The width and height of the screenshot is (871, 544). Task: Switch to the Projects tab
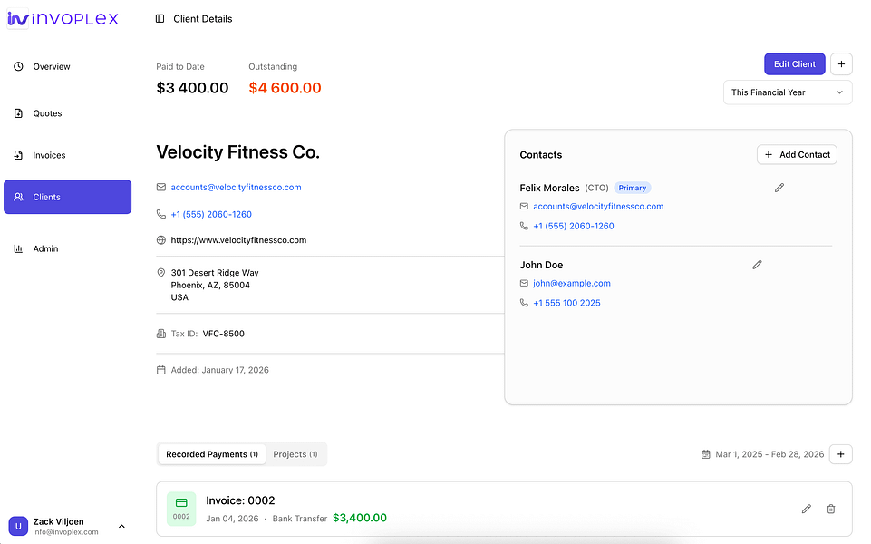(x=295, y=454)
